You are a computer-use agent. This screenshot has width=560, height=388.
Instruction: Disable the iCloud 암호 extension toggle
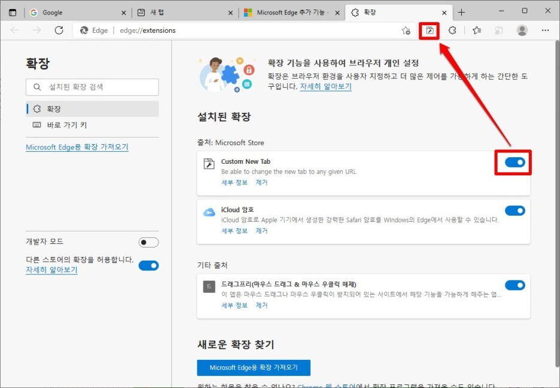pyautogui.click(x=515, y=210)
